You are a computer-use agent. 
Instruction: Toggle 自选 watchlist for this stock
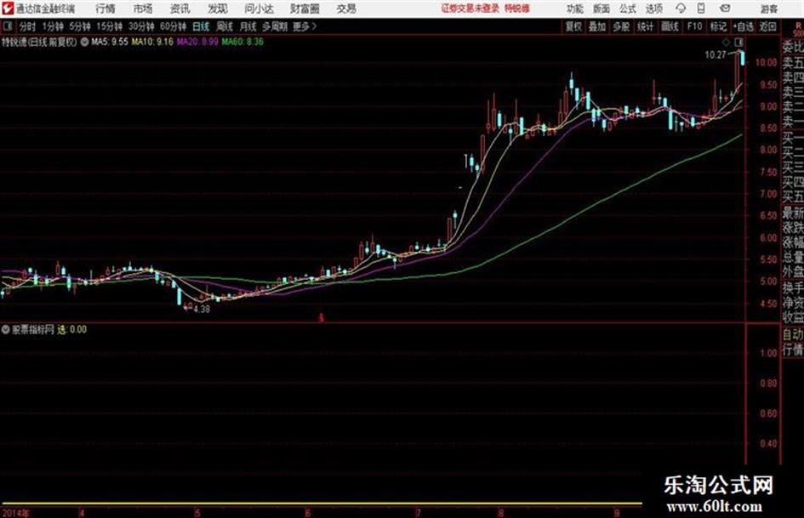coord(743,26)
